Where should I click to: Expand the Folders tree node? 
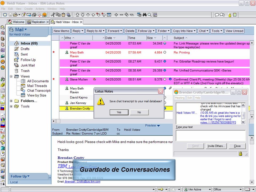(11, 101)
